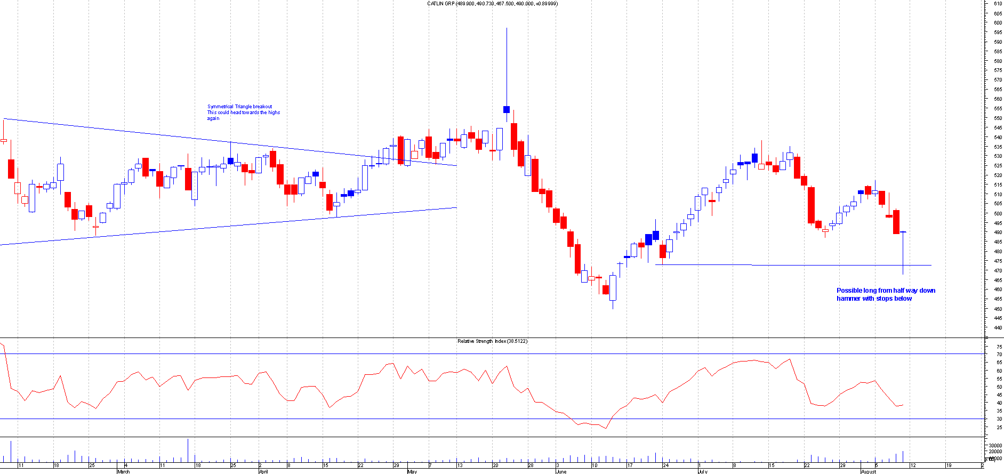Click the May label on date axis
Viewport: 1004px width, 474px height.
tap(412, 471)
